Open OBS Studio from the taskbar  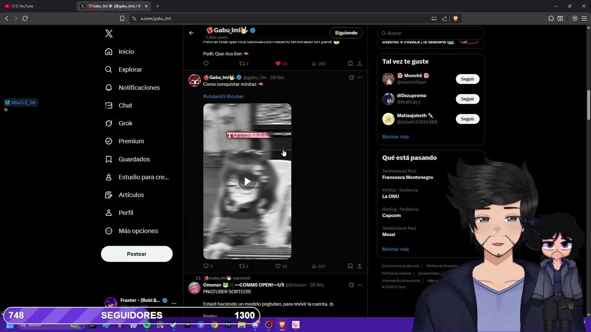click(269, 325)
